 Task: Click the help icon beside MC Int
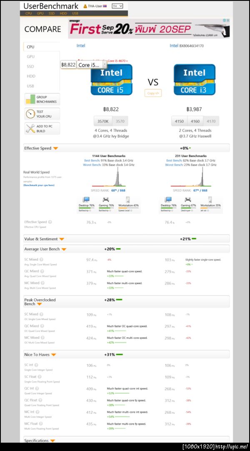coord(38,412)
